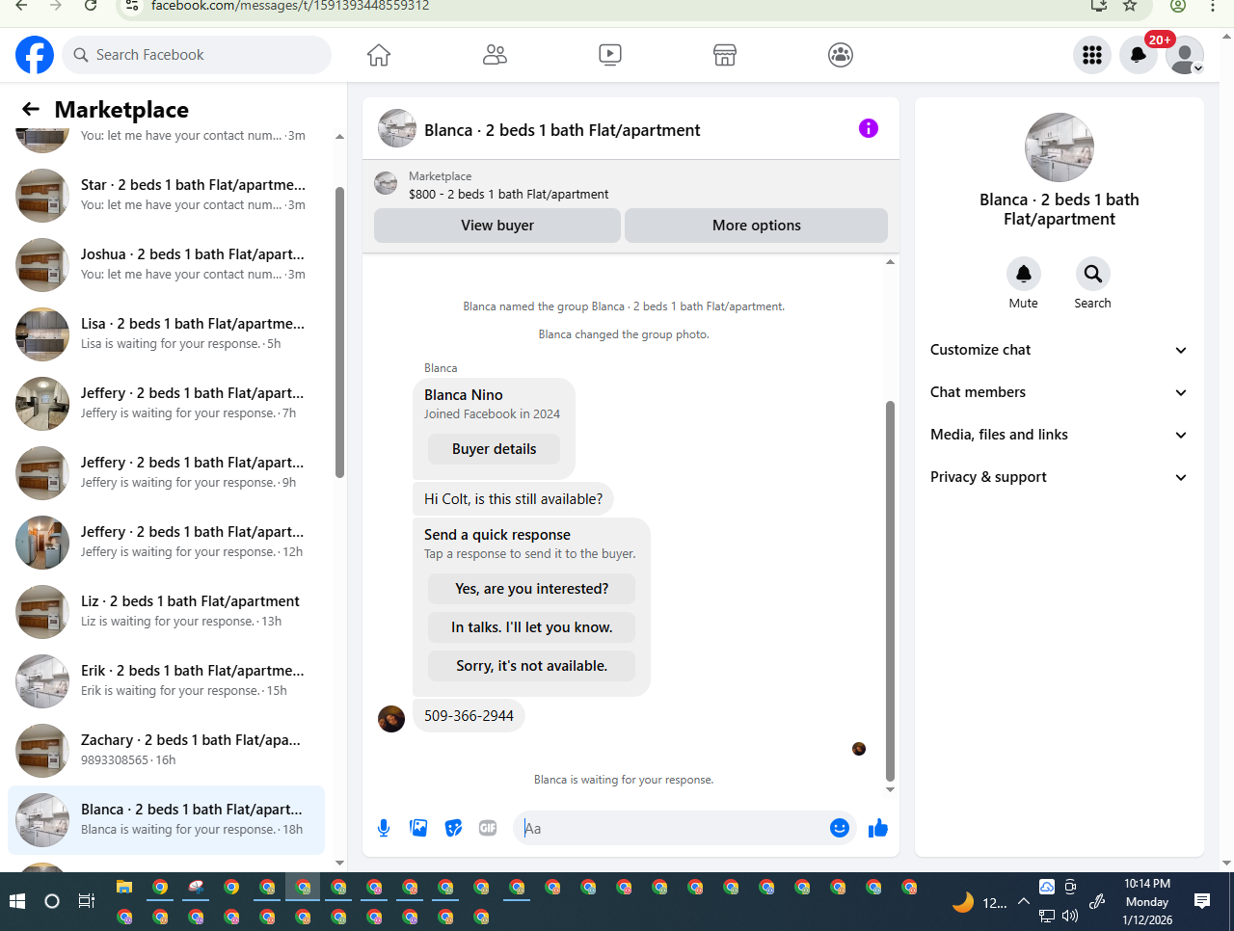Click the message input field
The width and height of the screenshot is (1234, 931).
point(672,828)
